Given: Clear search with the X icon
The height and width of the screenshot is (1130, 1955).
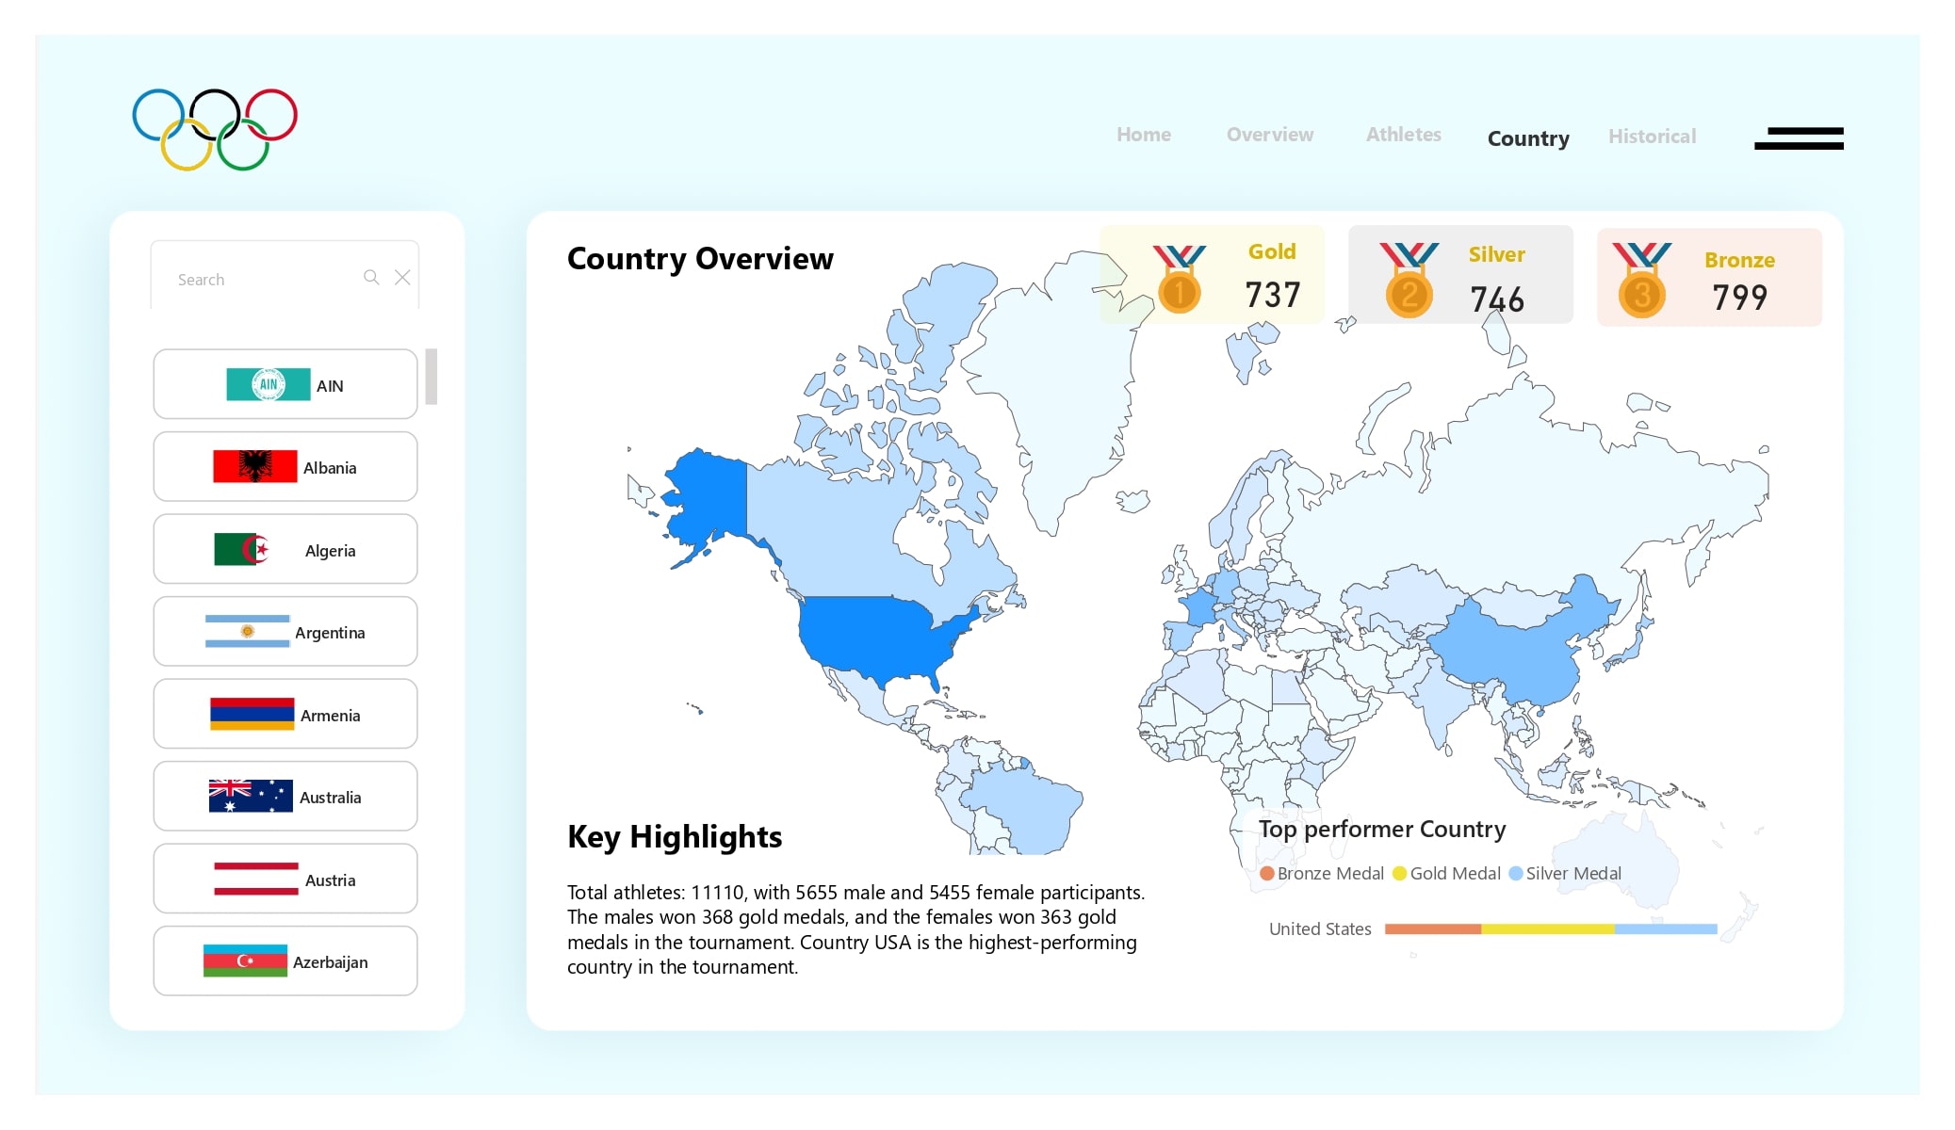Looking at the screenshot, I should [x=402, y=277].
